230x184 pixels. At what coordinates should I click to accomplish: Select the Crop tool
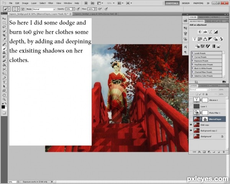4,35
